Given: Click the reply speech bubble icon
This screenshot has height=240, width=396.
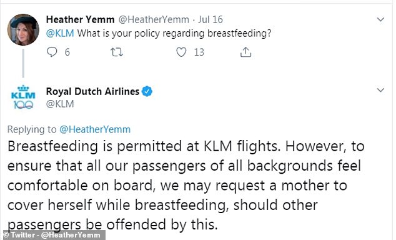Looking at the screenshot, I should coord(52,52).
